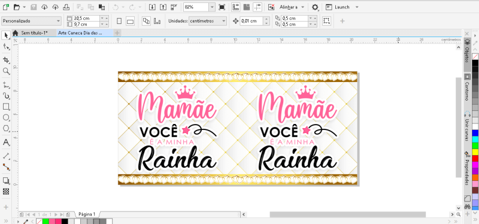
Task: Toggle show grid button
Action: pyautogui.click(x=246, y=7)
